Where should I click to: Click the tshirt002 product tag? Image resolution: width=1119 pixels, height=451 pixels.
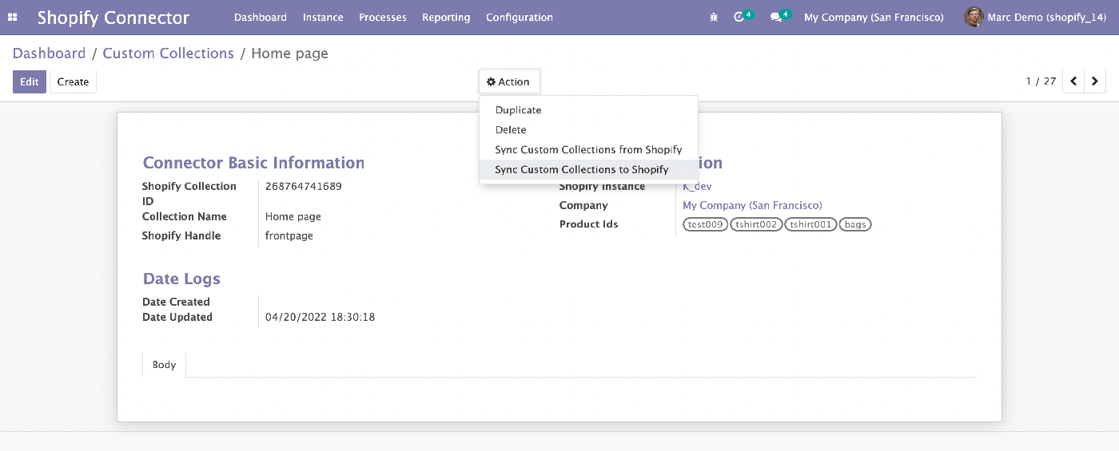(x=756, y=224)
